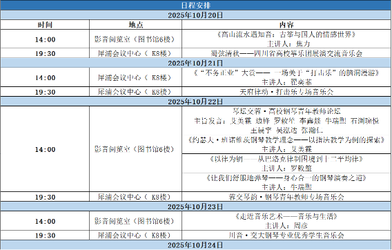Click the 时间 column header

(45, 25)
